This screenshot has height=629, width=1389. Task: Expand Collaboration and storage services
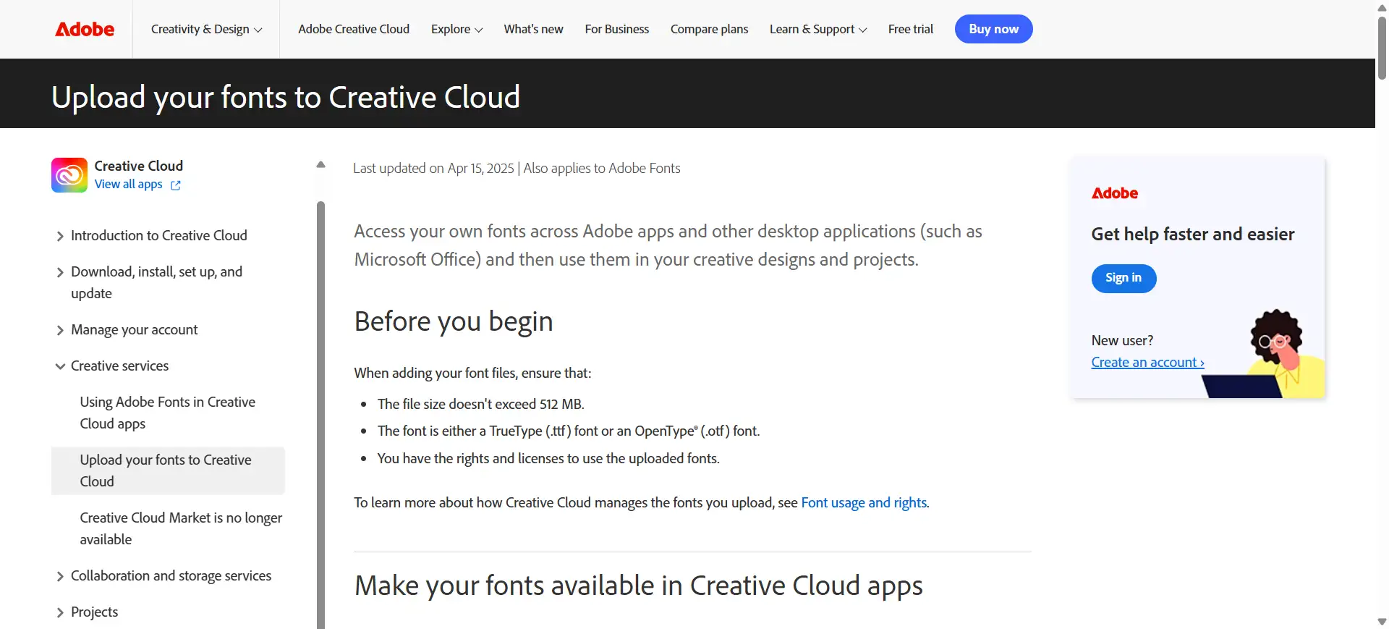[163, 575]
